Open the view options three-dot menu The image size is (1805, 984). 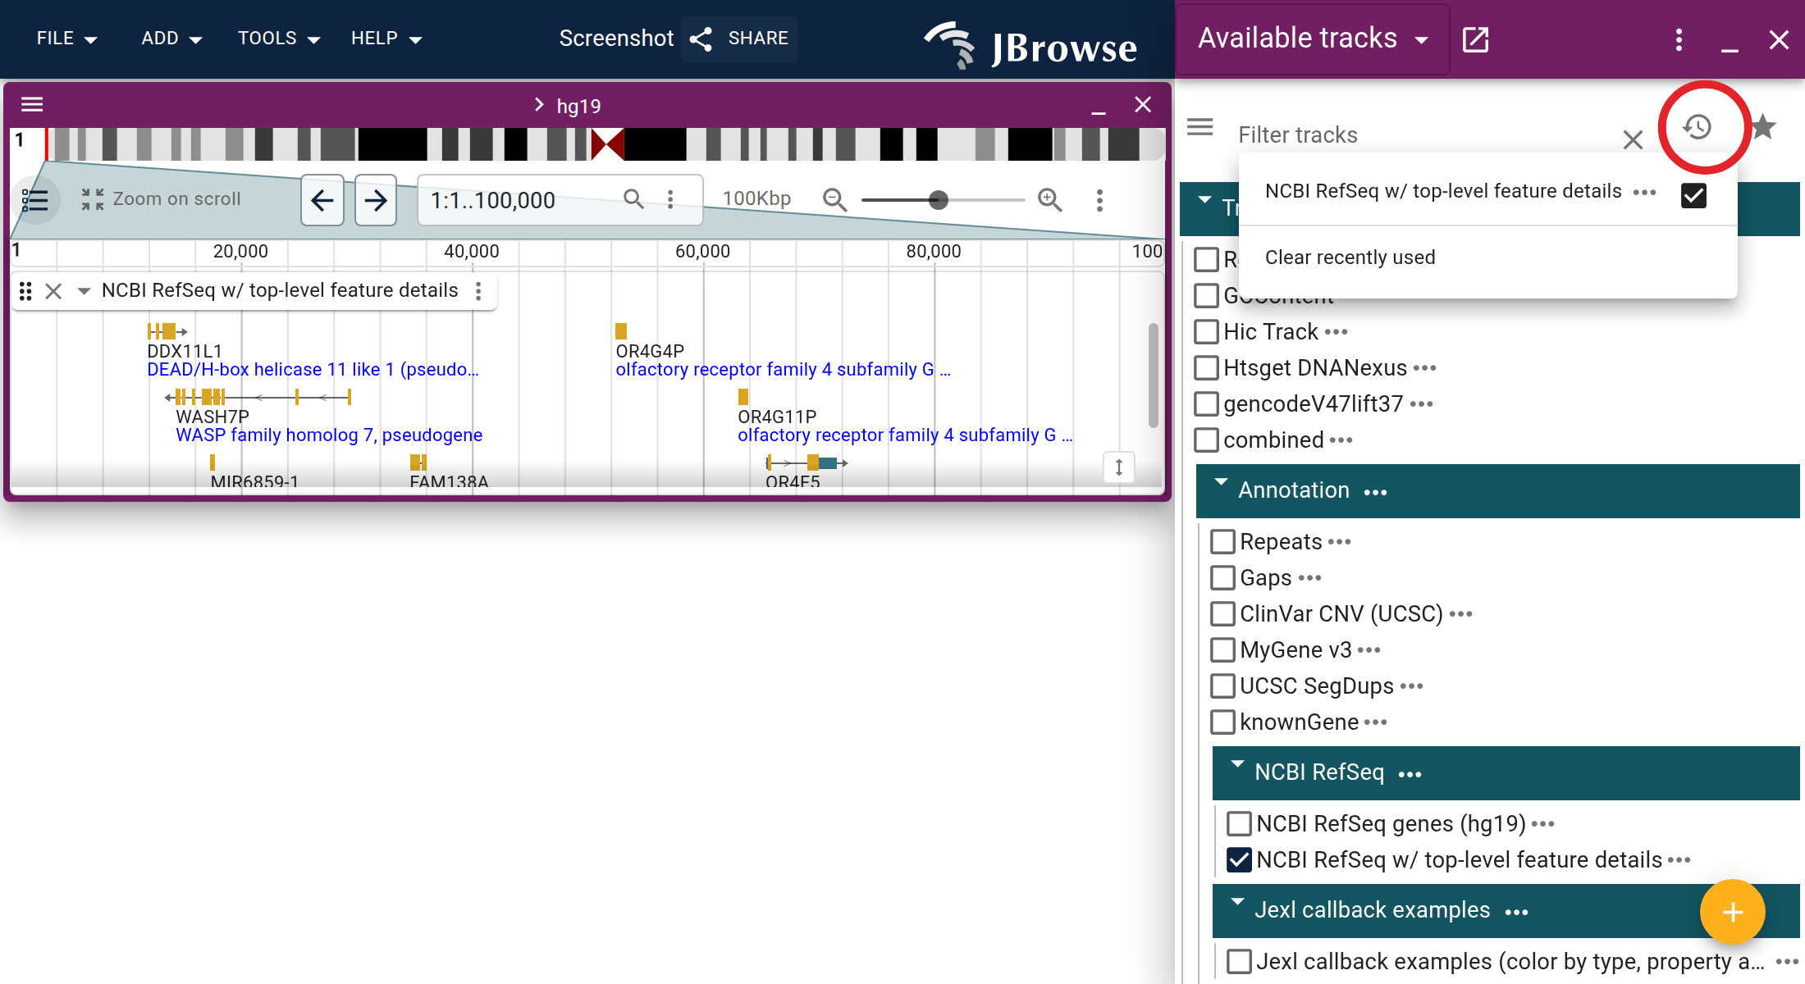pyautogui.click(x=1099, y=200)
